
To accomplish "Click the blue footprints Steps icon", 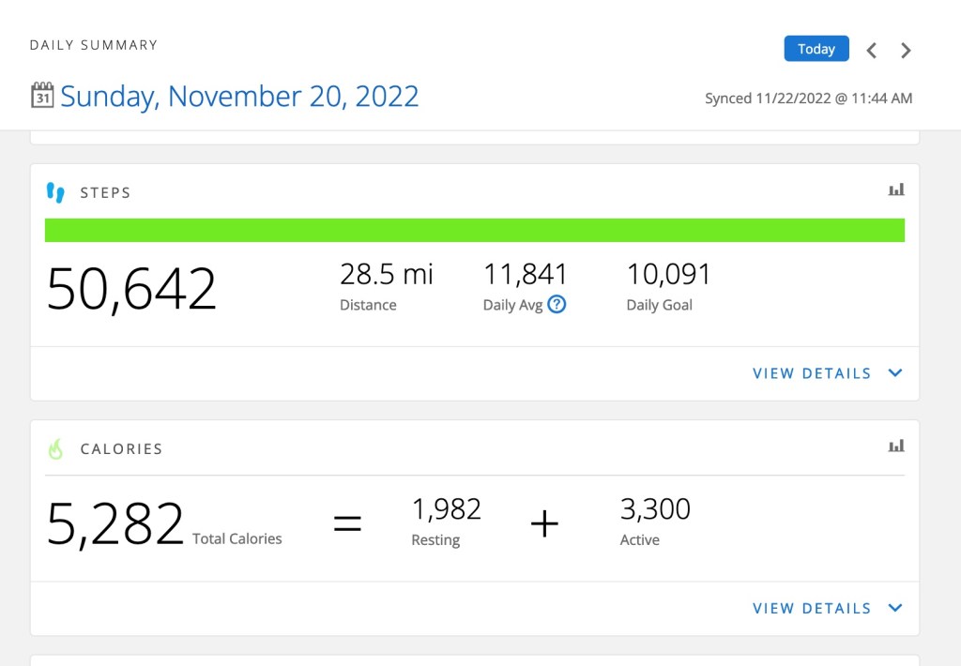I will pos(56,192).
